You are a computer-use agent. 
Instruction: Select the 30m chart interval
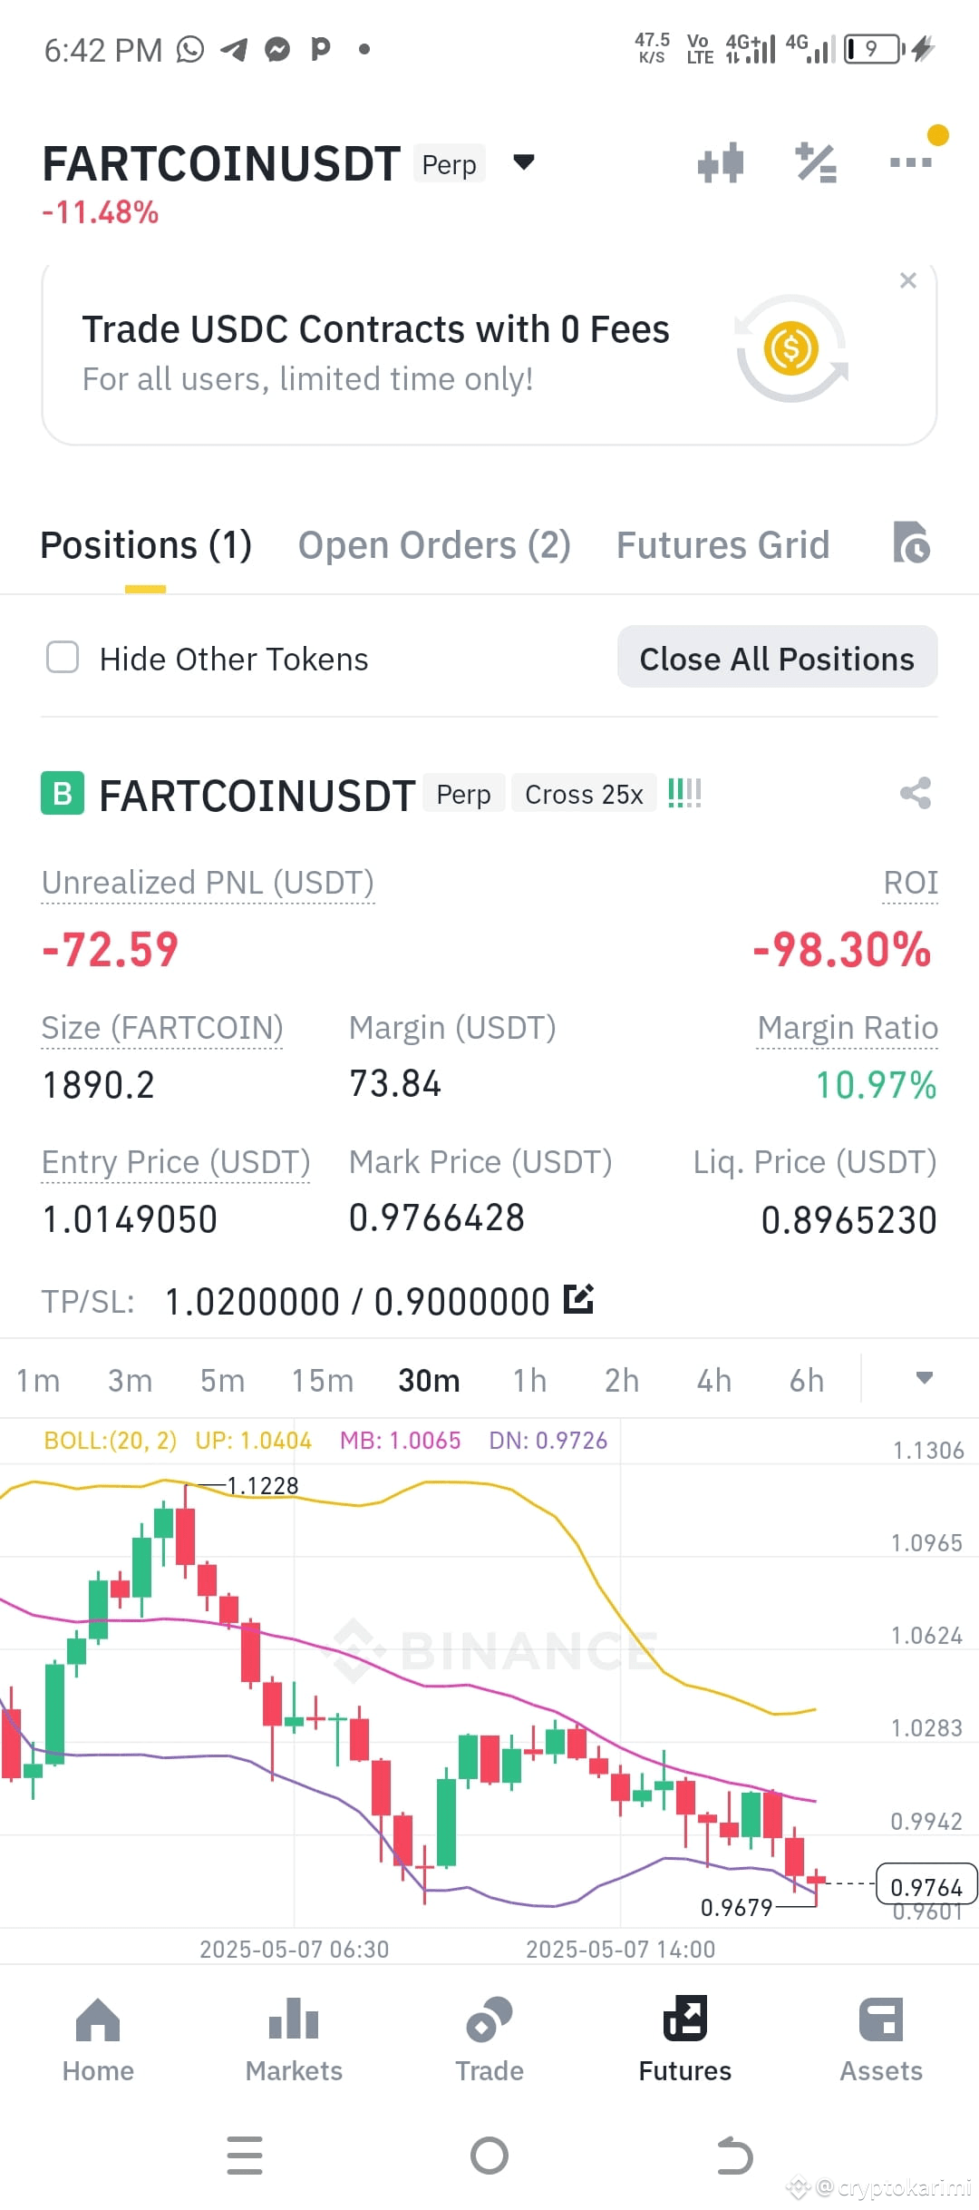(x=429, y=1381)
